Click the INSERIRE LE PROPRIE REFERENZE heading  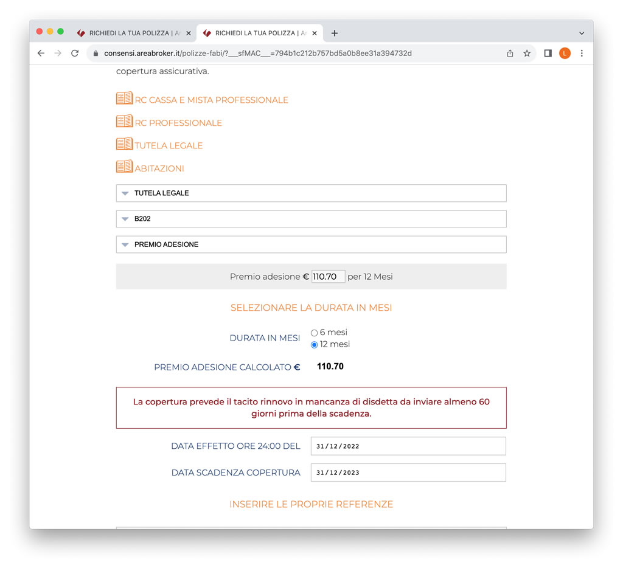tap(311, 504)
